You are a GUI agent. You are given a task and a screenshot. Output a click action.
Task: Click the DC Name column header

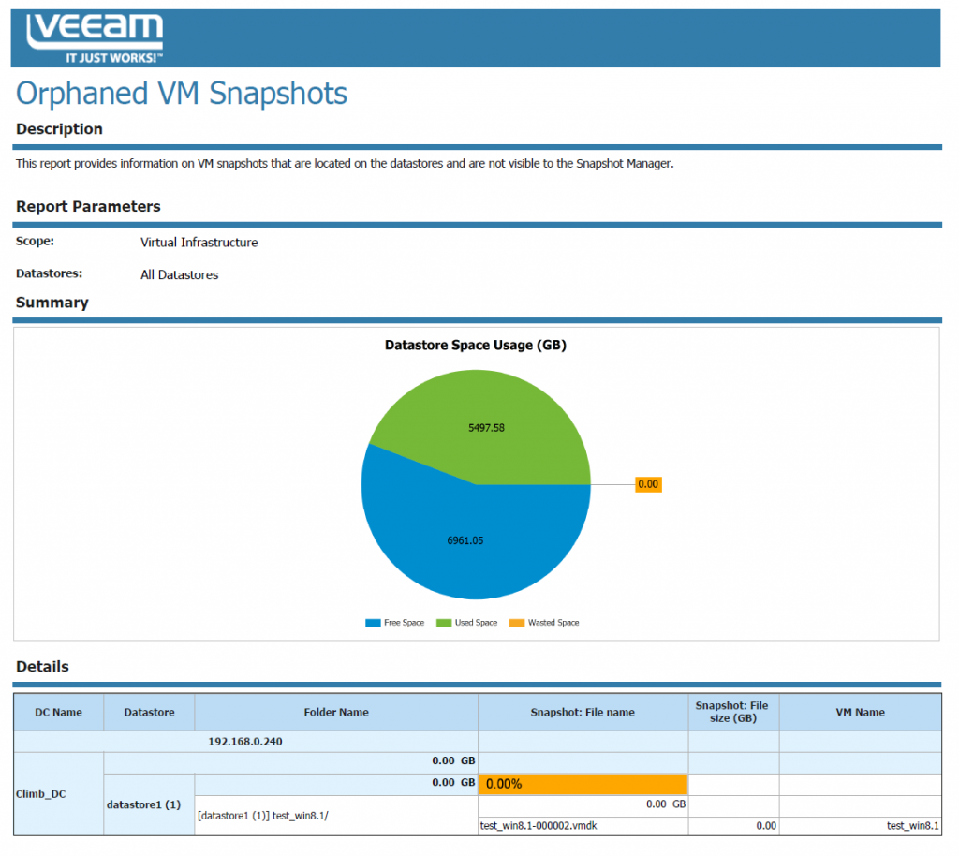click(x=58, y=712)
